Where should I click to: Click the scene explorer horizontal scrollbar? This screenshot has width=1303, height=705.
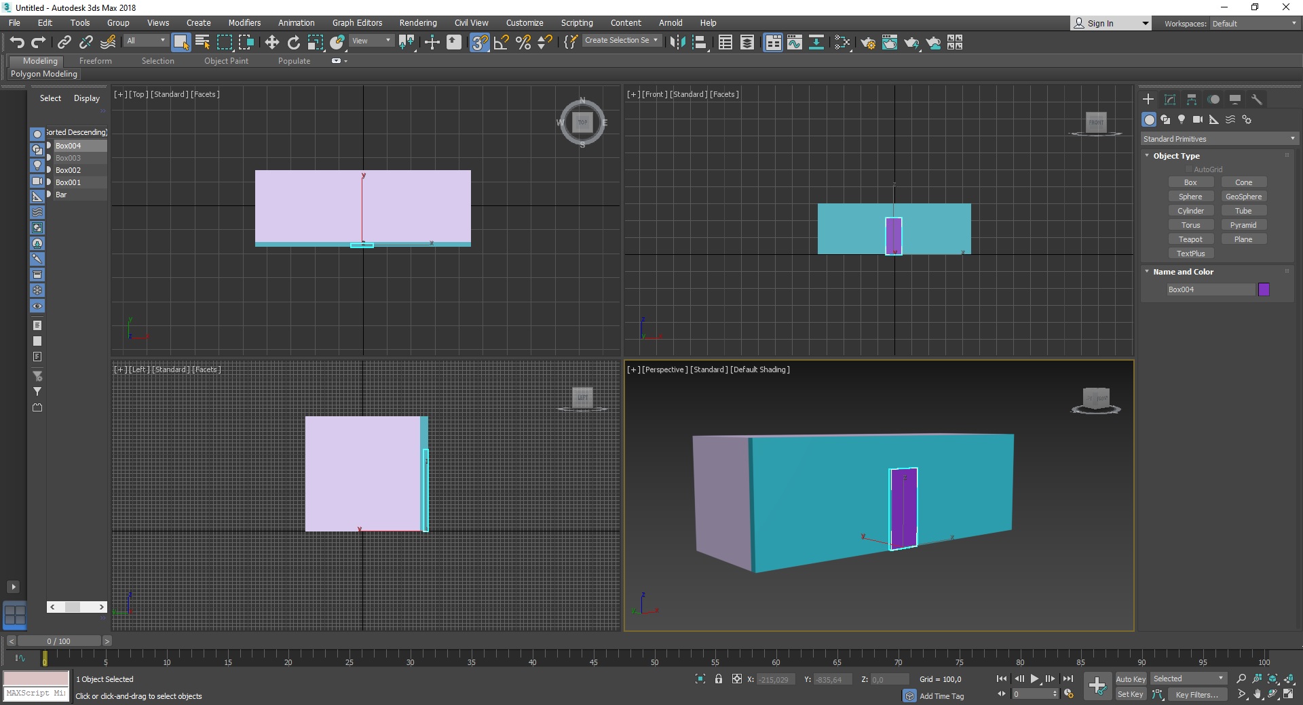click(77, 607)
